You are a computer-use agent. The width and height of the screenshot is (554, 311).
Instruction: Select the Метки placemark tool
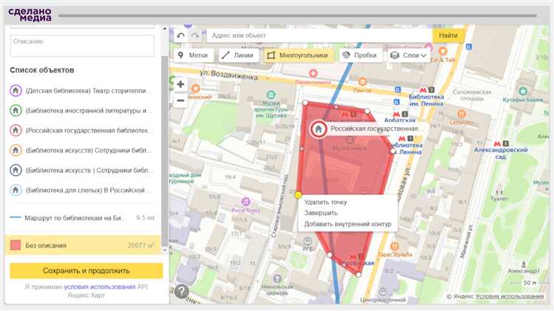pyautogui.click(x=194, y=55)
